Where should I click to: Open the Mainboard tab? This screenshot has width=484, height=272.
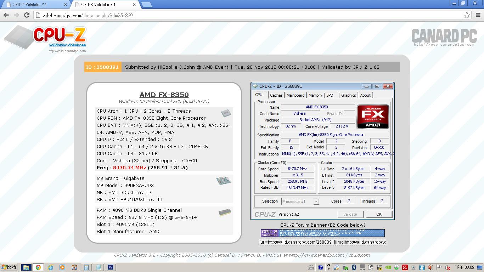[296, 95]
